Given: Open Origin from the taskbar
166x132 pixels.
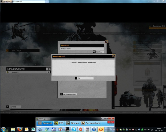Looking at the screenshot, I should coord(81,129).
